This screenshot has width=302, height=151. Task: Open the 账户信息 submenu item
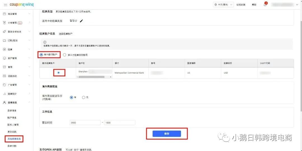point(12,118)
